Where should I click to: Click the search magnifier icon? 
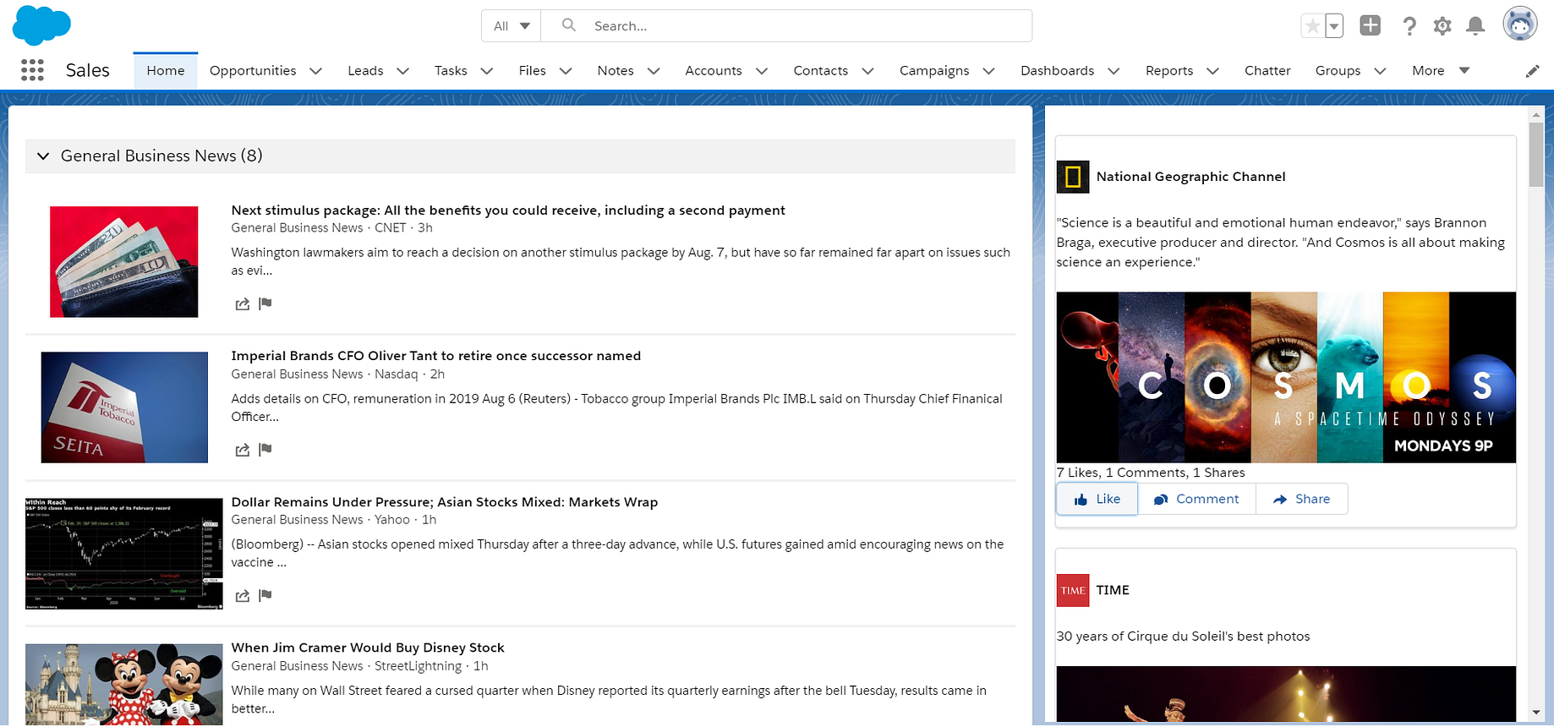569,25
